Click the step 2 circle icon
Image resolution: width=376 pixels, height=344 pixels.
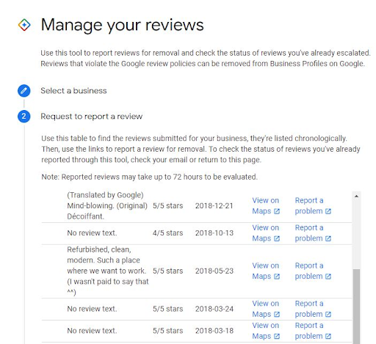pos(23,116)
